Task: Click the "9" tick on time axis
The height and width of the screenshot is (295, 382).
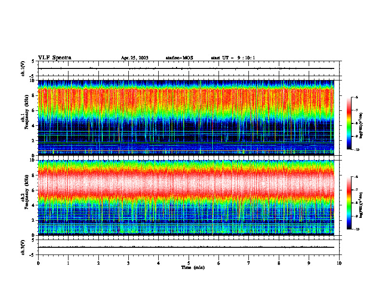Action: pyautogui.click(x=309, y=263)
